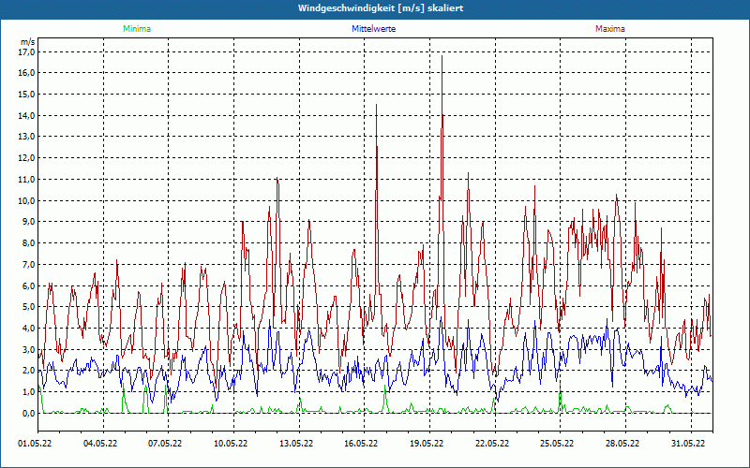
Task: Click the chart title Windgeschwindigkeit [m/s] skaliert
Action: [381, 8]
